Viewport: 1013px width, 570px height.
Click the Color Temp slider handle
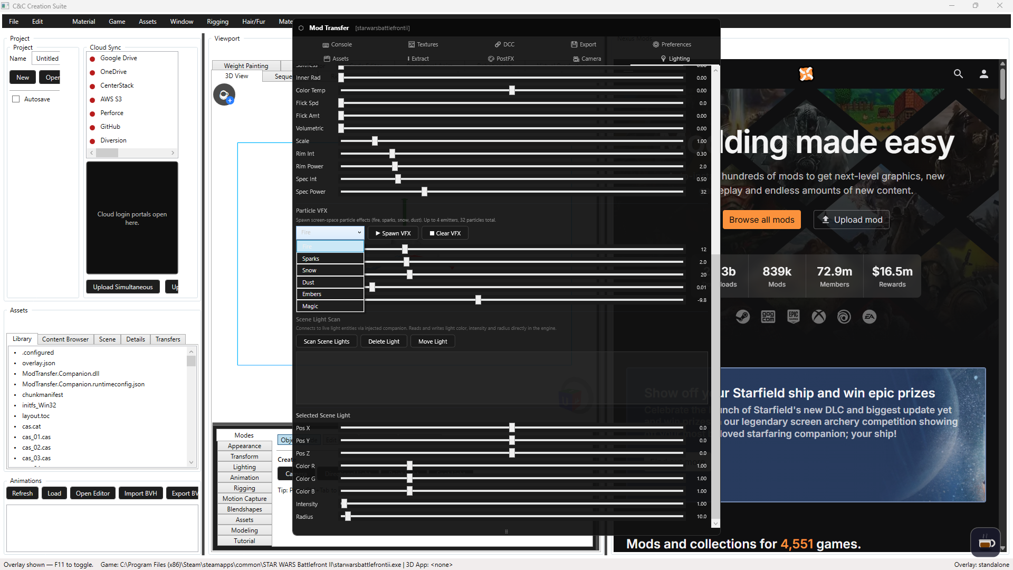(x=512, y=90)
